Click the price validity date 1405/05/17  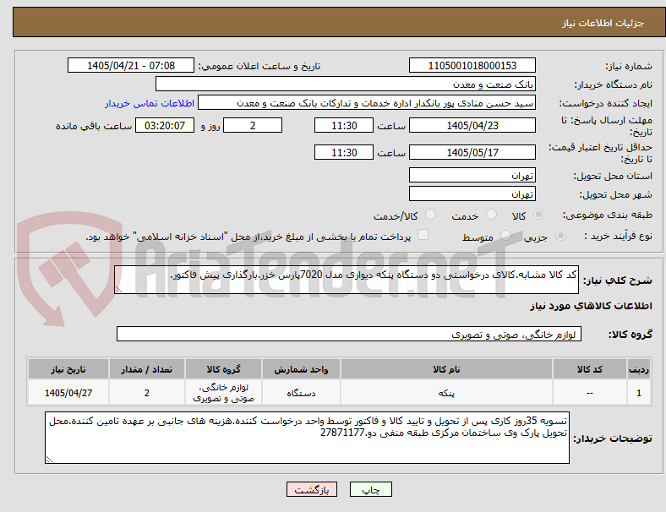(x=472, y=152)
